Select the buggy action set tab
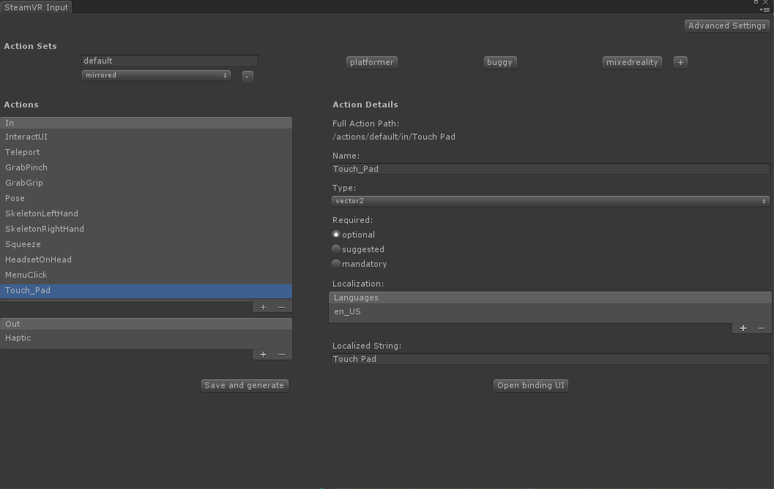 tap(499, 62)
